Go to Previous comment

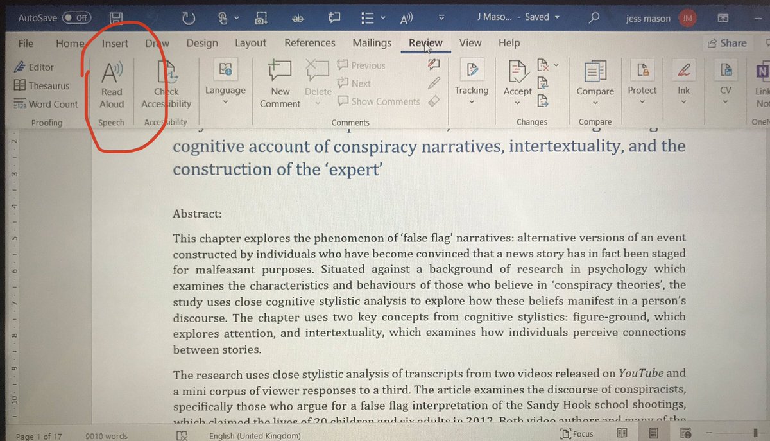coord(361,65)
